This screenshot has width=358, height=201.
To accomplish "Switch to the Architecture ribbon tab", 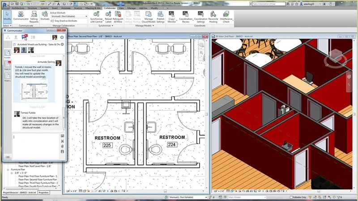I will 18,8.
